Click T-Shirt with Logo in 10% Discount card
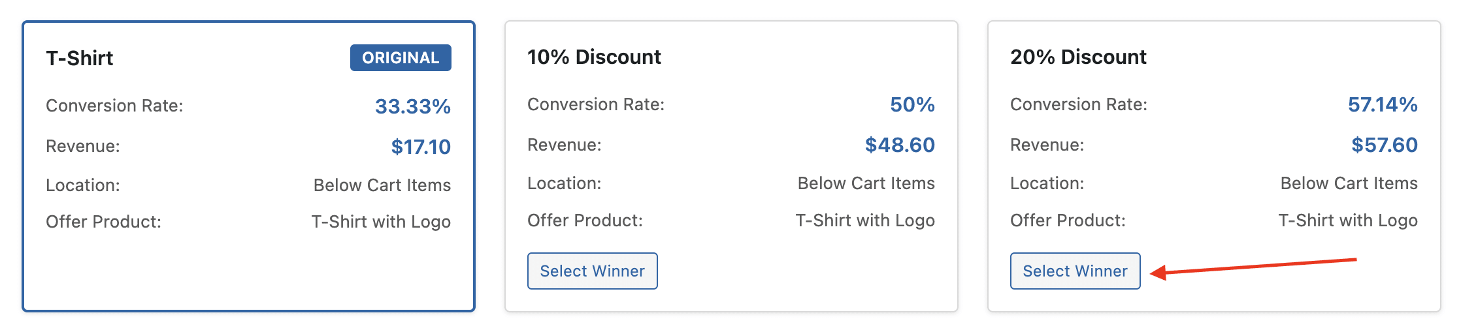 pyautogui.click(x=865, y=220)
